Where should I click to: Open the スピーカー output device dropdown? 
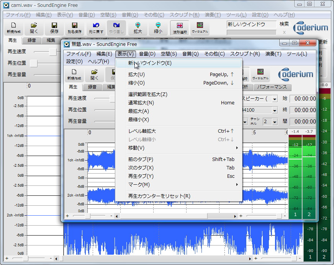coord(274,99)
